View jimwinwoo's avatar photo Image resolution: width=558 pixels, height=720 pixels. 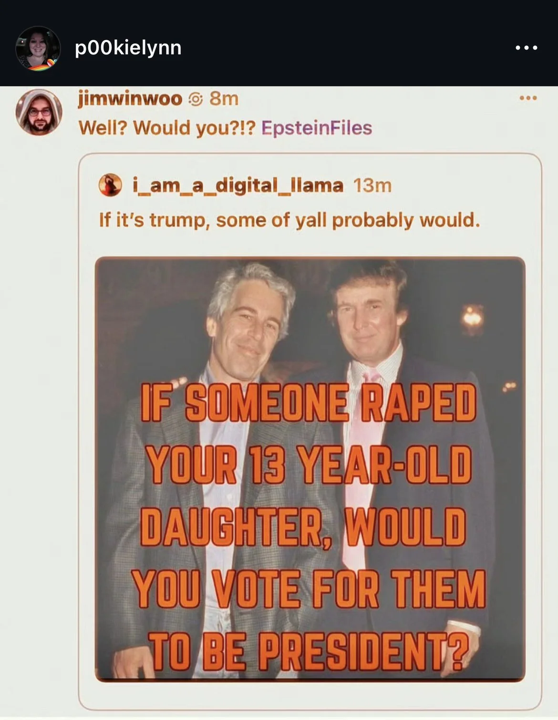pos(39,113)
